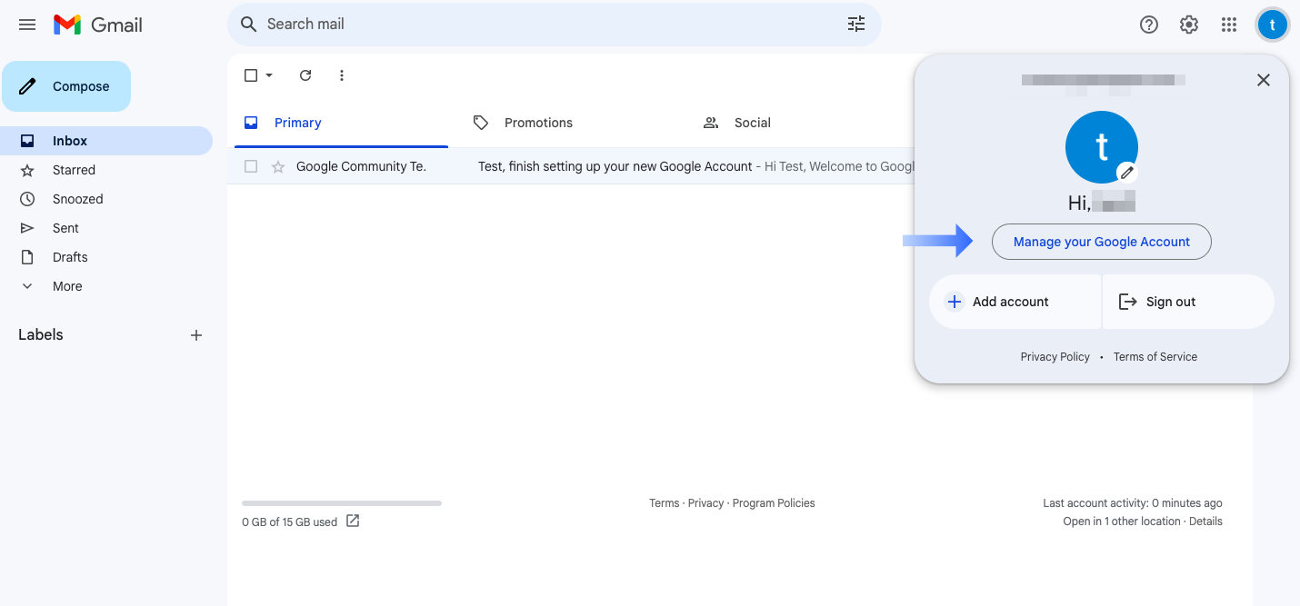Click the Search mail input field
1300x606 pixels.
[x=545, y=24]
